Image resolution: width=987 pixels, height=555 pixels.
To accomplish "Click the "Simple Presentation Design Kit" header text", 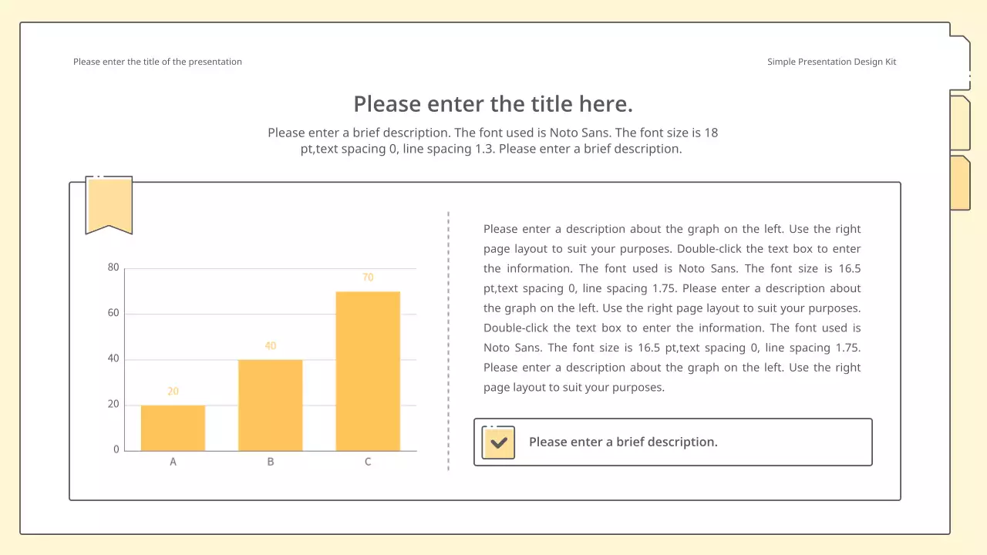I will pos(831,62).
